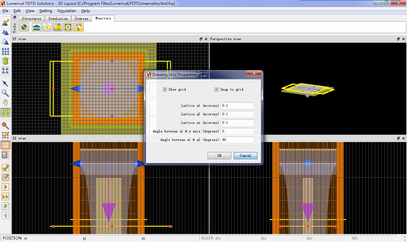This screenshot has width=407, height=242.
Task: Open the Edit menu
Action: click(x=17, y=11)
